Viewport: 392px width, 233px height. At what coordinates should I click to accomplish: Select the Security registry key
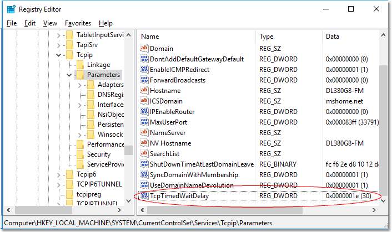pyautogui.click(x=98, y=154)
